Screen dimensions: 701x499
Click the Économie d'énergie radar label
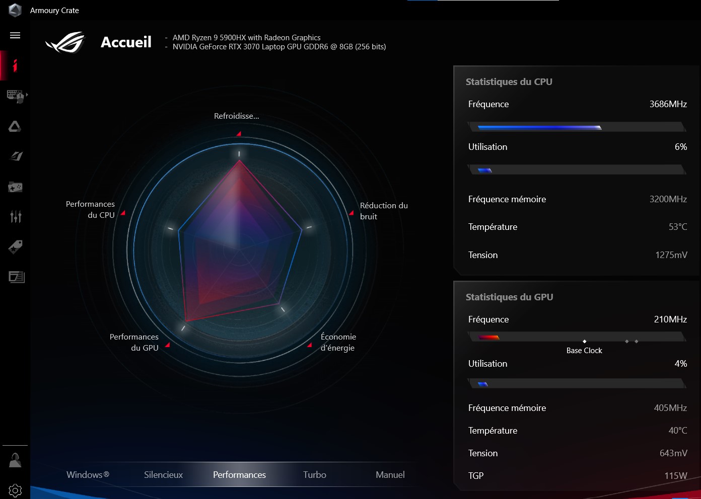coord(338,342)
